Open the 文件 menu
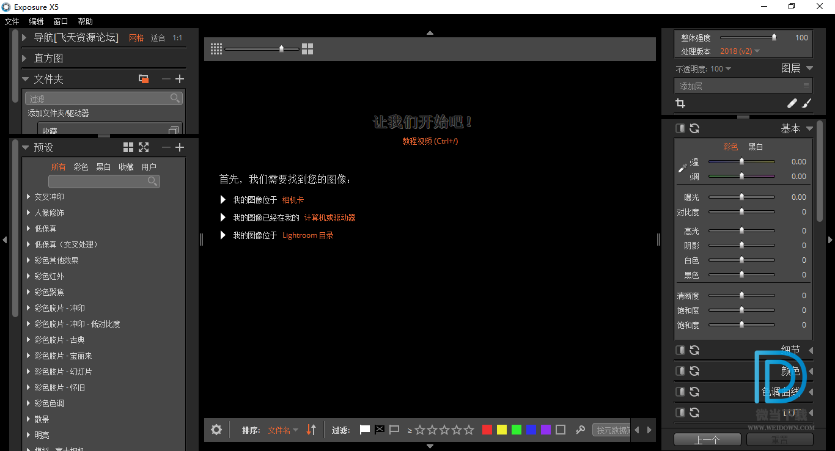 [12, 21]
